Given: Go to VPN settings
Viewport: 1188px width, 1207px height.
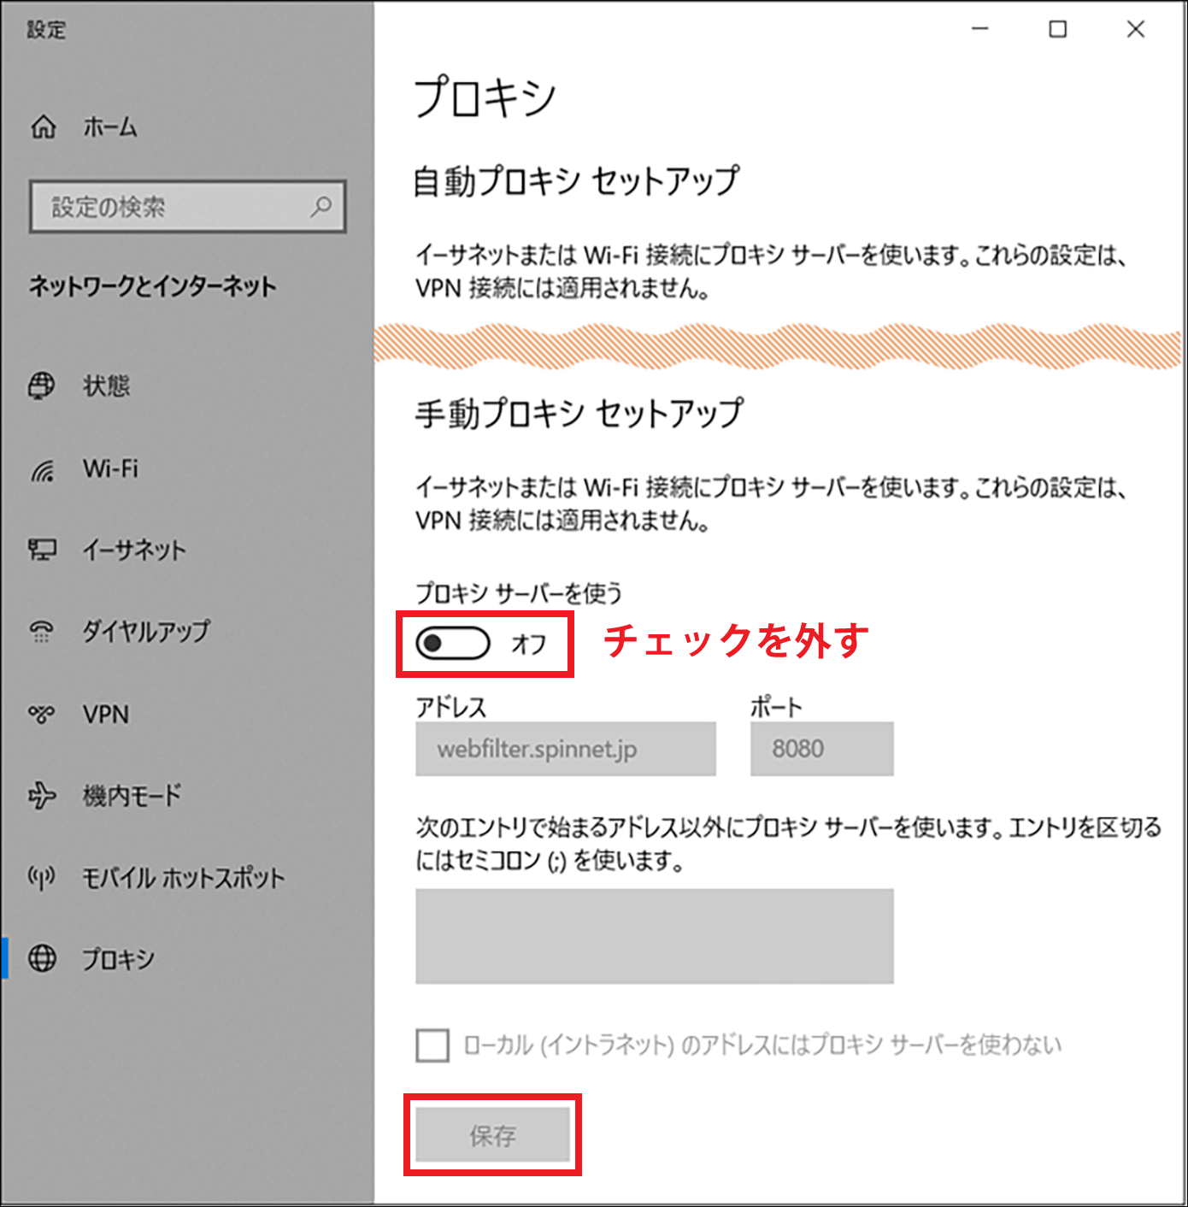Looking at the screenshot, I should coord(106,714).
